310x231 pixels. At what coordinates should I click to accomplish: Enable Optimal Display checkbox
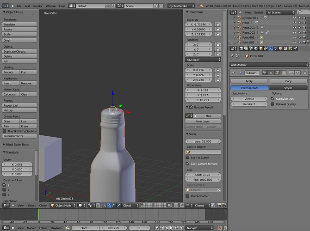click(x=273, y=104)
